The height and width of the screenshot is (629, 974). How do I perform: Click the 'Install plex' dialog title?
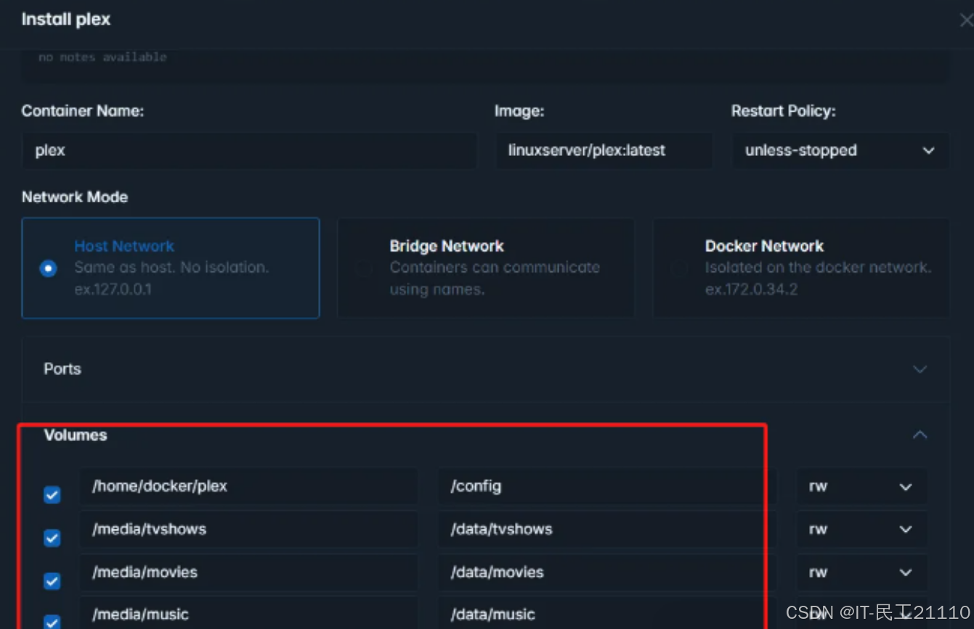[66, 20]
